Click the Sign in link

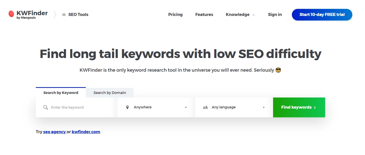click(275, 14)
